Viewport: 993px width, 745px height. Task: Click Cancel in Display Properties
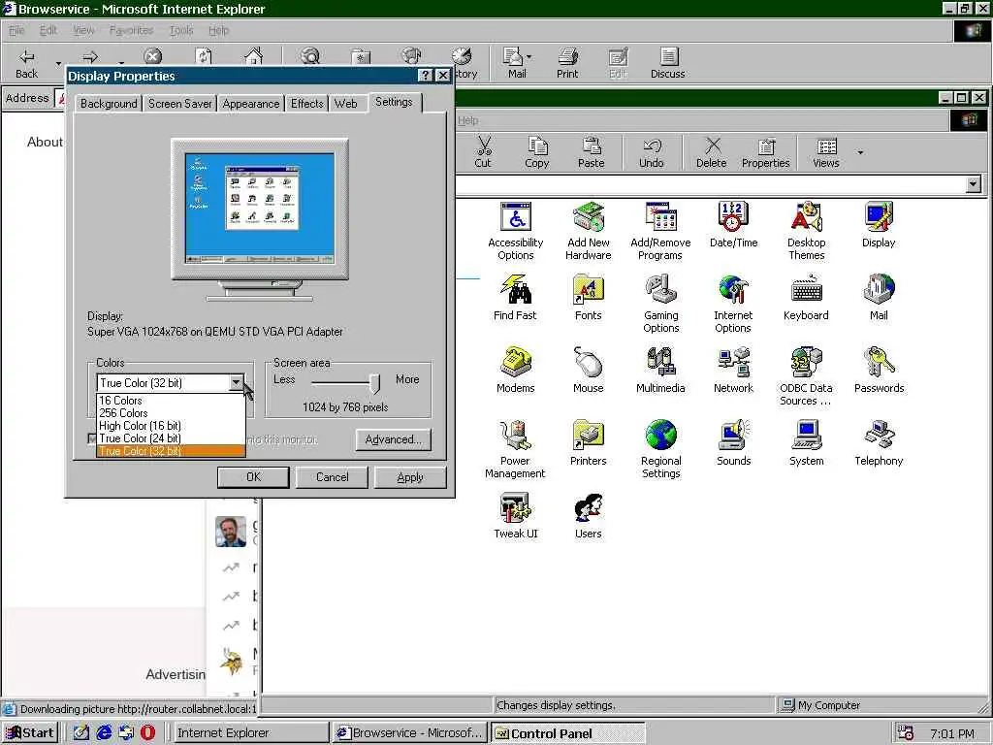click(332, 477)
